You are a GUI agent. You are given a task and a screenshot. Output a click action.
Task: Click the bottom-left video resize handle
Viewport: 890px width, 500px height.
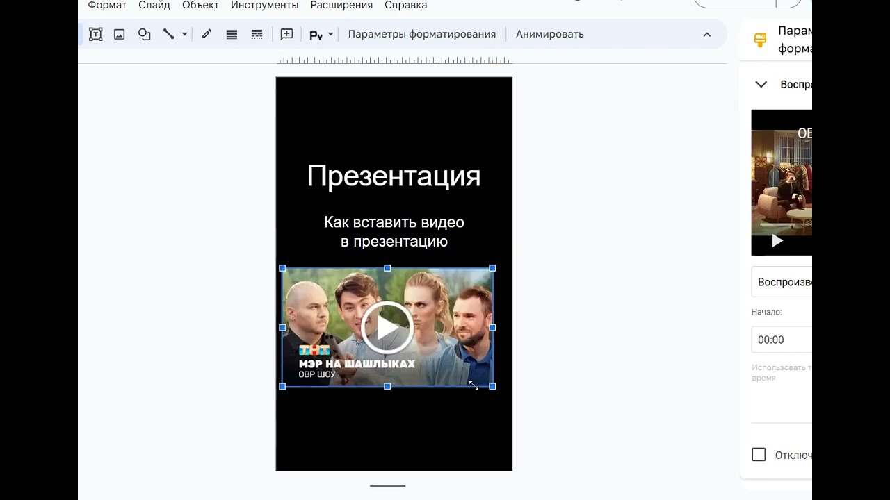[x=282, y=386]
